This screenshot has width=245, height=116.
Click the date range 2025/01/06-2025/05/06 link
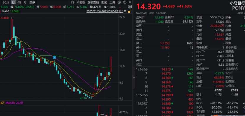tap(105, 11)
